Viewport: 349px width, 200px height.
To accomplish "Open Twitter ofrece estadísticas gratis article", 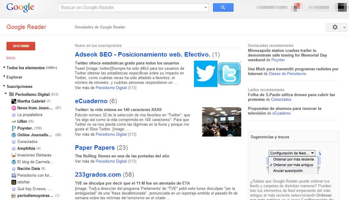I will tap(127, 63).
